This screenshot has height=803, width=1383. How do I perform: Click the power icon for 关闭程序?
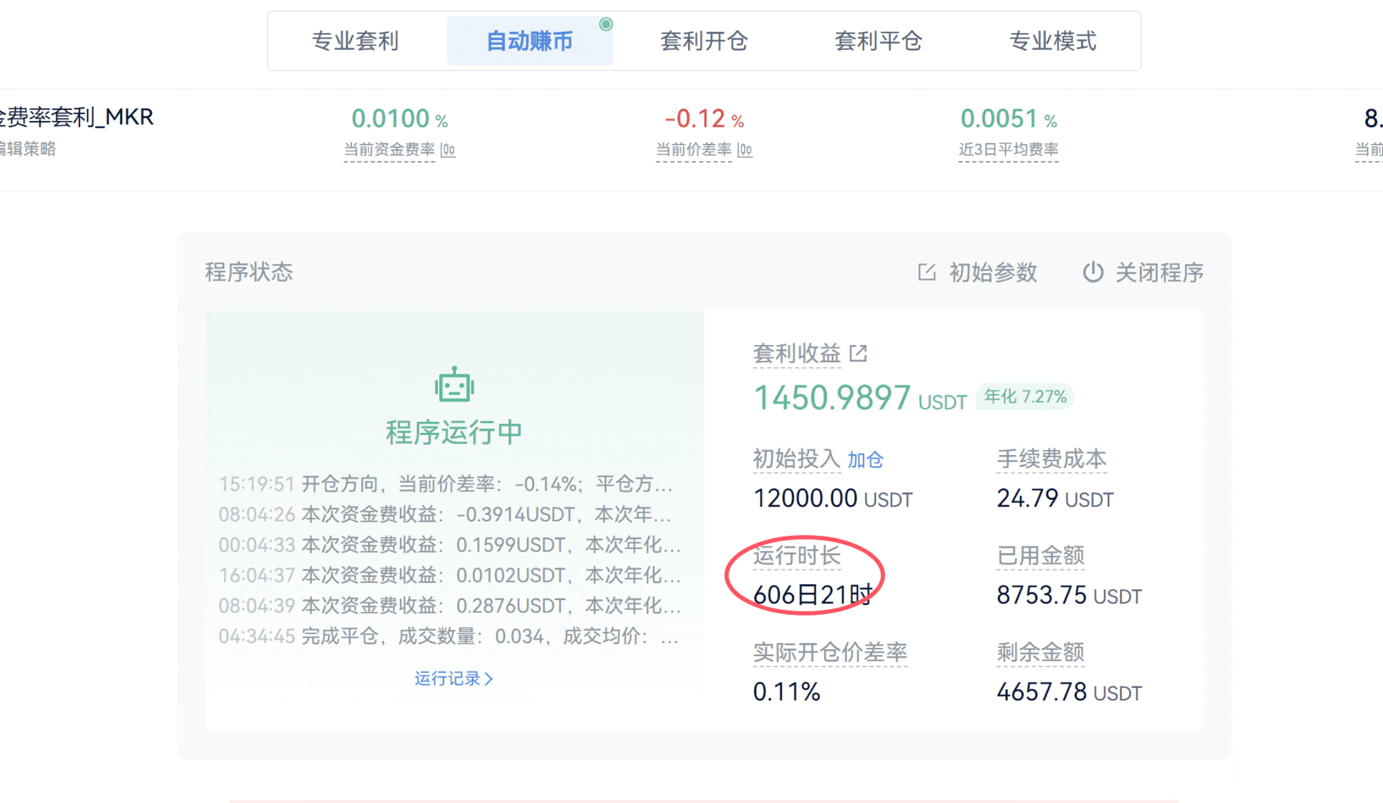coord(1093,272)
